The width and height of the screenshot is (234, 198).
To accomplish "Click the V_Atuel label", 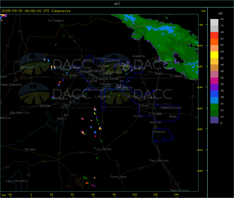I will [134, 96].
